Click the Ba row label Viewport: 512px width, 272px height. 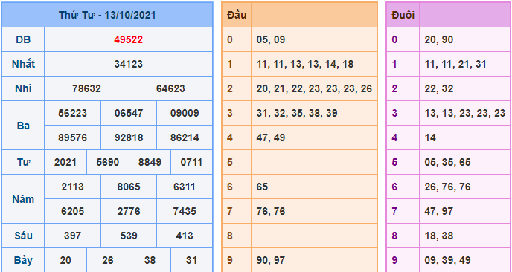click(23, 126)
